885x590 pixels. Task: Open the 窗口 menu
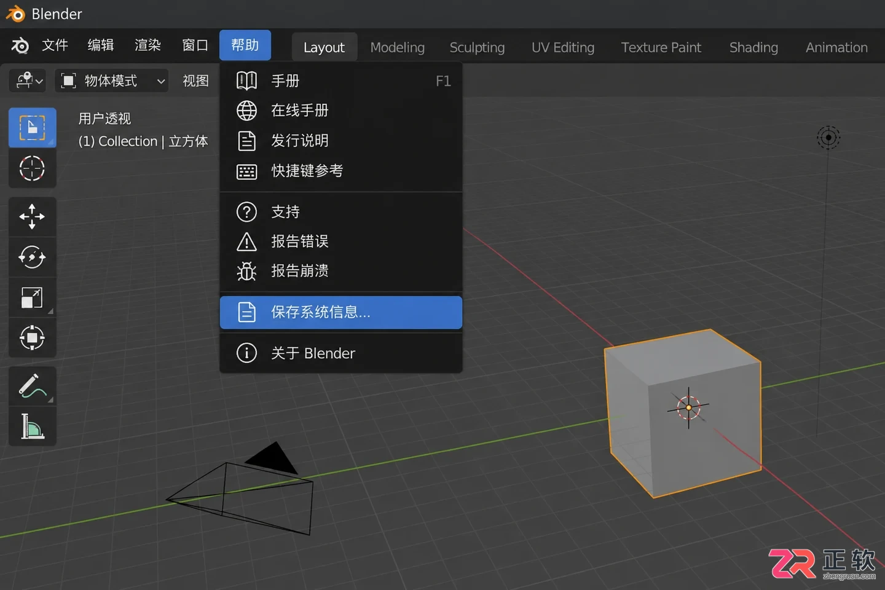(x=195, y=45)
